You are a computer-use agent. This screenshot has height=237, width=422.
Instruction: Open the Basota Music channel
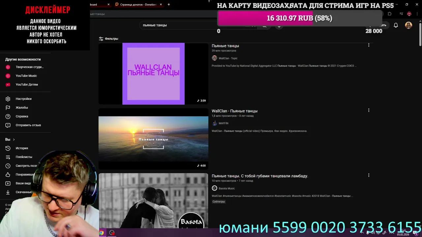pos(227,188)
